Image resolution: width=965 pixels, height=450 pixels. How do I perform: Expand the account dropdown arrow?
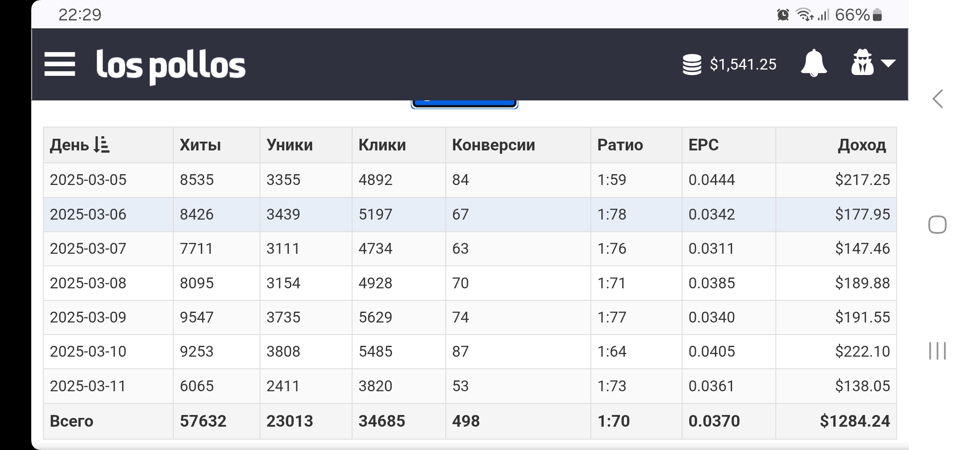pos(888,63)
